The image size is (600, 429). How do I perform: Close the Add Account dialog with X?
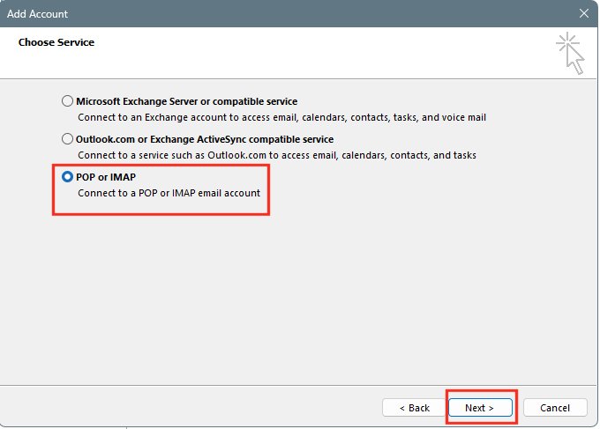click(583, 14)
